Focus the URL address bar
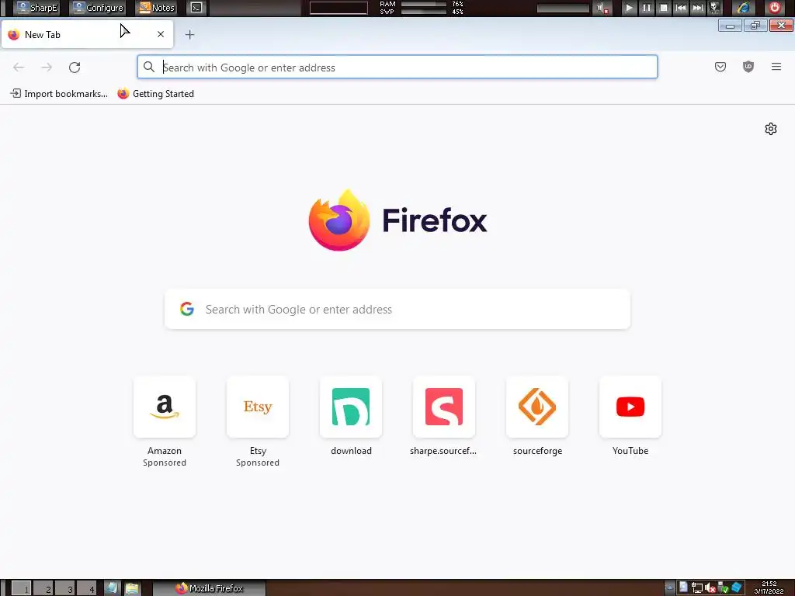 397,68
